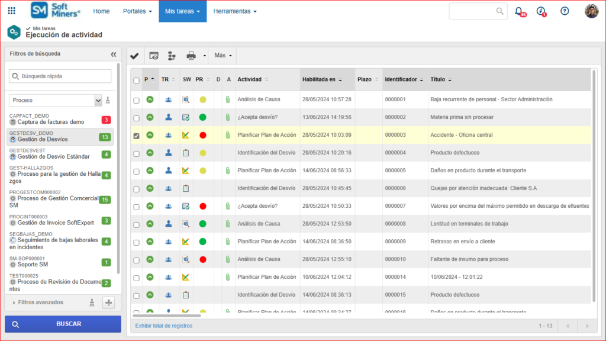Click the red priority dot for record 0000003
This screenshot has height=341, width=606.
pyautogui.click(x=203, y=136)
